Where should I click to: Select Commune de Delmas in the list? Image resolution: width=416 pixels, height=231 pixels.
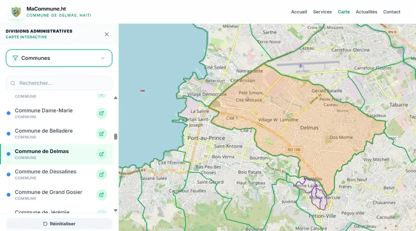(x=57, y=154)
